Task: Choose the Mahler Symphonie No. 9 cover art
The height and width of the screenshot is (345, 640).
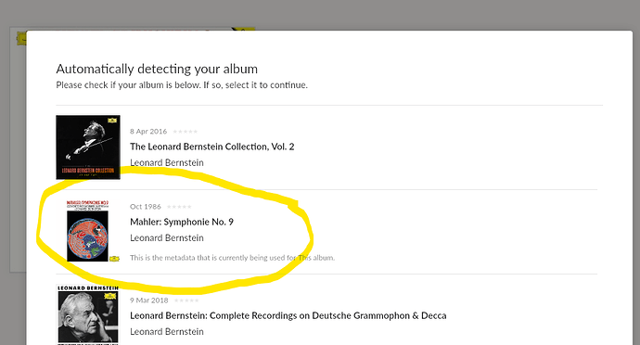Action: click(x=88, y=231)
